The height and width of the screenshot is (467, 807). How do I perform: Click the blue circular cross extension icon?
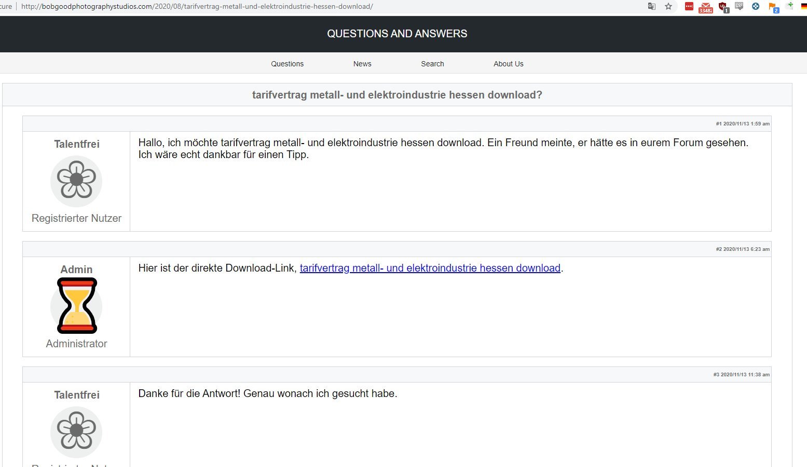tap(756, 6)
